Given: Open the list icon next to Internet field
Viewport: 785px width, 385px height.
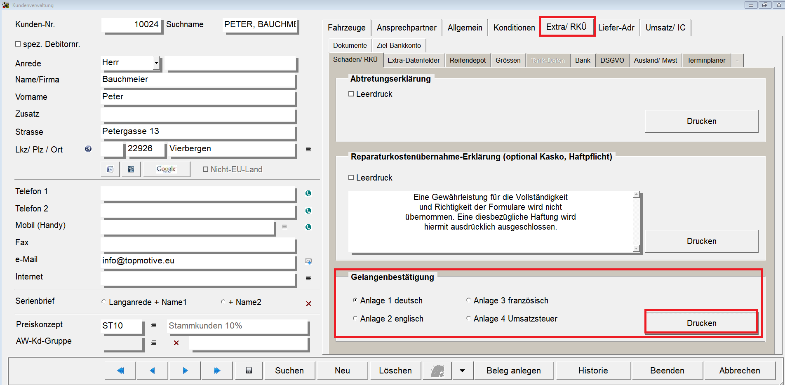Looking at the screenshot, I should coord(308,278).
